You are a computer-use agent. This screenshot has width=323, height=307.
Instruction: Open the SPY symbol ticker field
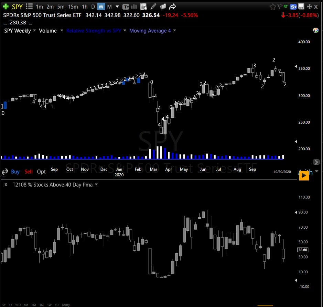(x=17, y=7)
